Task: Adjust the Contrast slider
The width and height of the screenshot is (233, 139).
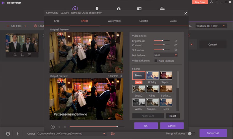Action: [162, 45]
